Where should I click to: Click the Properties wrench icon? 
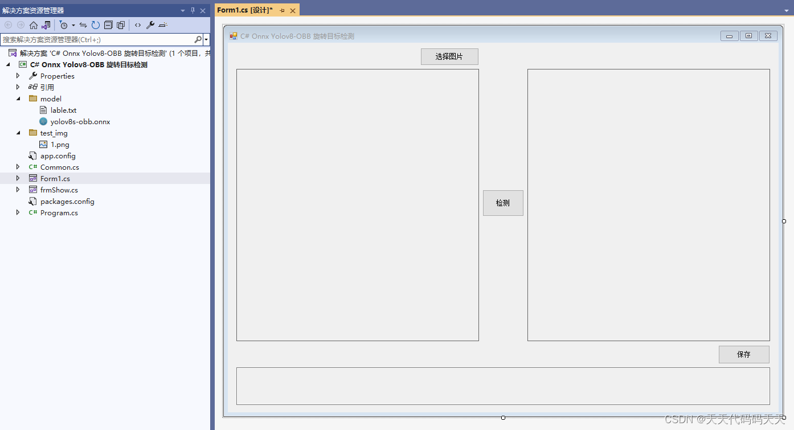(150, 25)
